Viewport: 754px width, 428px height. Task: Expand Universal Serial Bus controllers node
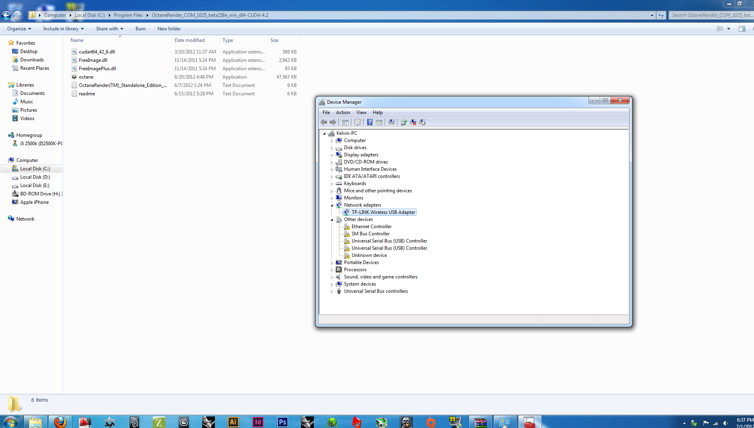pos(332,292)
